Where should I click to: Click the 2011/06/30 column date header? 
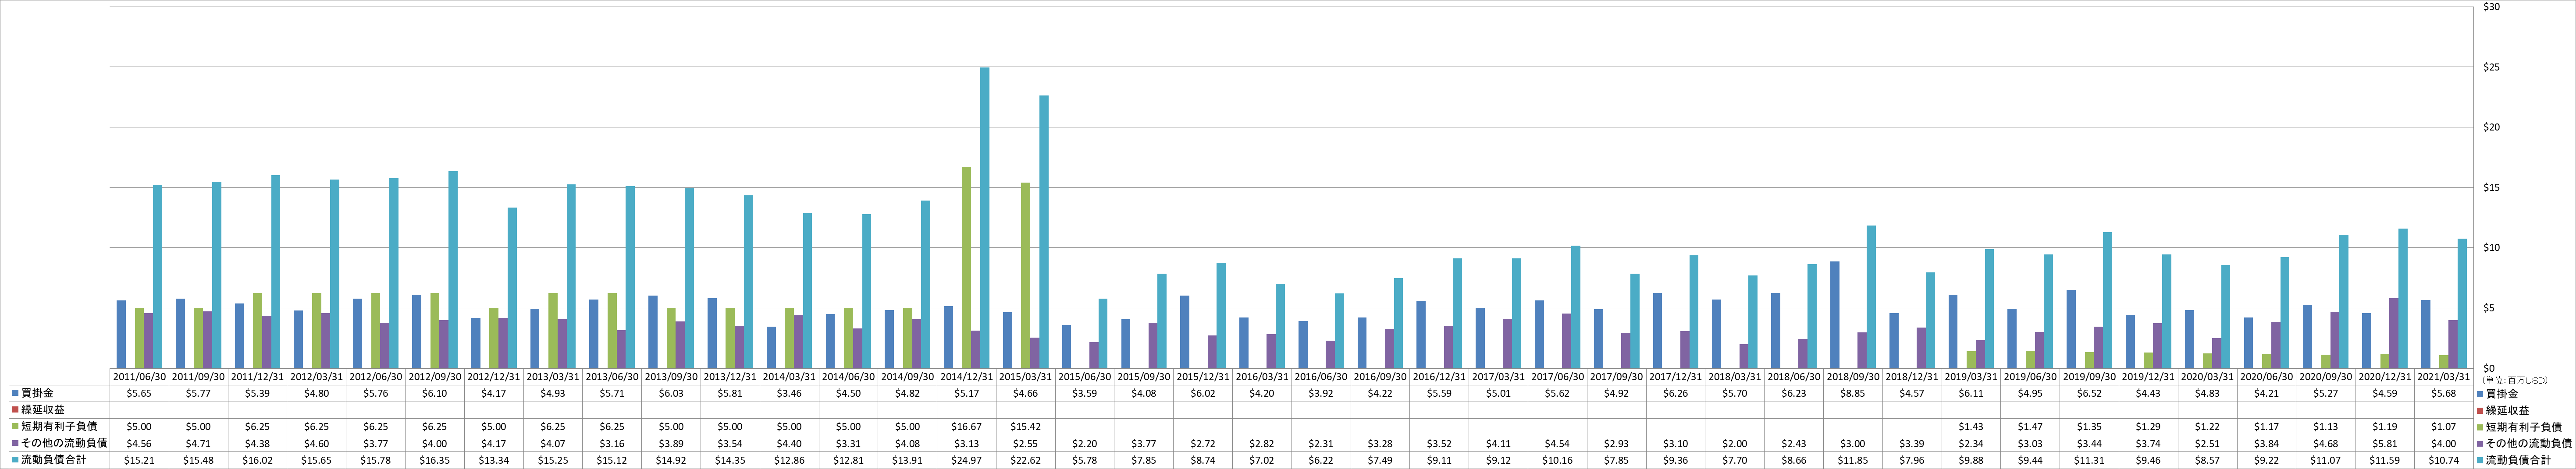click(x=140, y=377)
